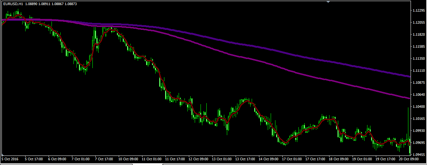Viewport: 427px width, 165px height.
Task: Click the 11 Oct 01:00 time label
Action: tap(151, 159)
